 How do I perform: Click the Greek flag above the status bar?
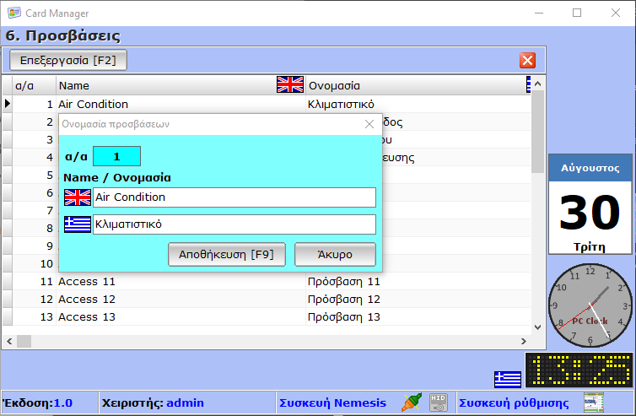(x=507, y=379)
